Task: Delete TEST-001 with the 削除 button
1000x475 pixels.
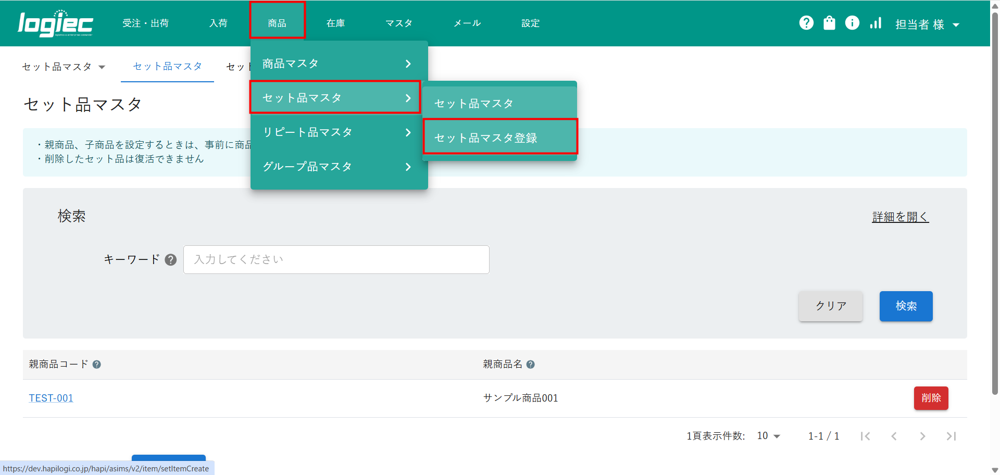Action: [x=931, y=398]
